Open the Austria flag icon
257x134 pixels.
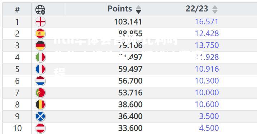[40, 128]
